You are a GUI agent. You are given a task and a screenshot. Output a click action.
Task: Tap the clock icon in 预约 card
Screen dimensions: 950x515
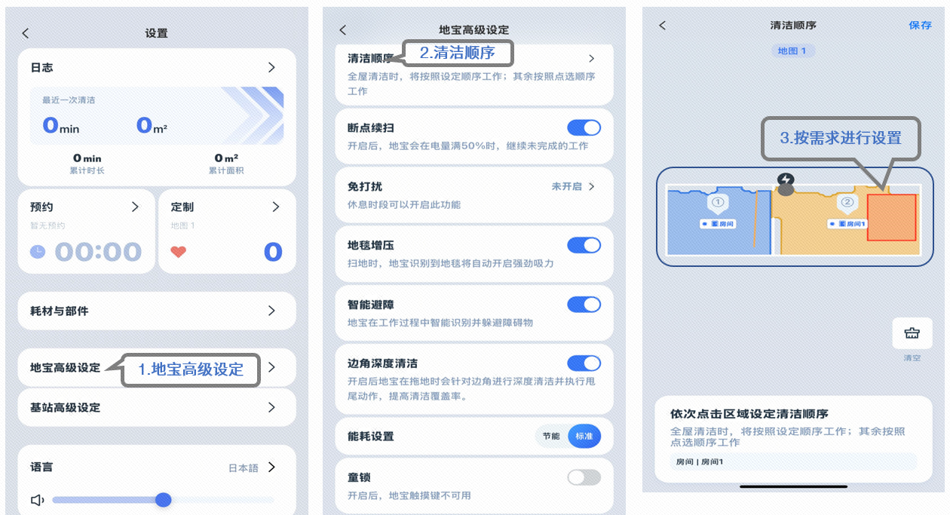coord(38,252)
